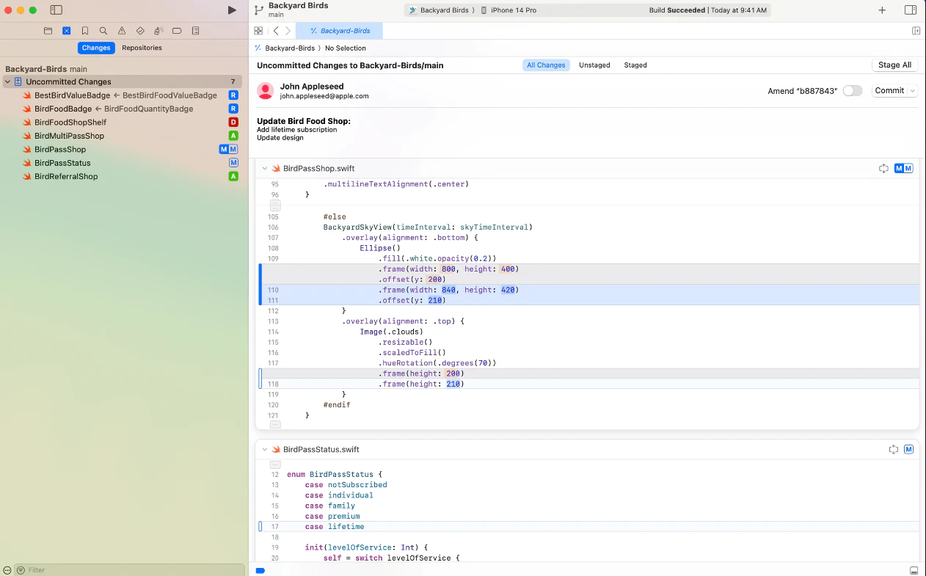
Task: Open BirdPassShop.swift comparison options icon
Action: click(x=883, y=169)
